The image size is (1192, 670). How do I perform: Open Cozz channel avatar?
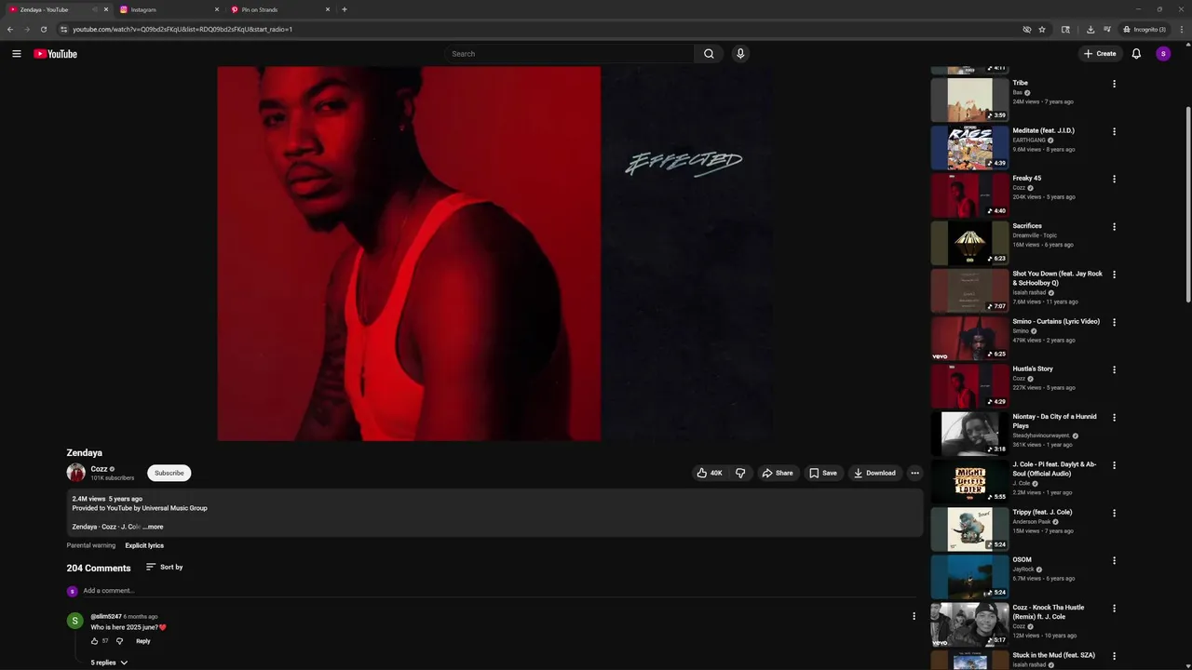click(x=76, y=473)
